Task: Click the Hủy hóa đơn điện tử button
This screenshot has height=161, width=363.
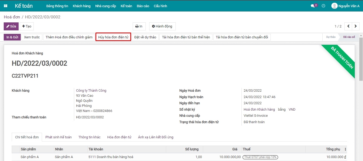Action: tap(113, 37)
